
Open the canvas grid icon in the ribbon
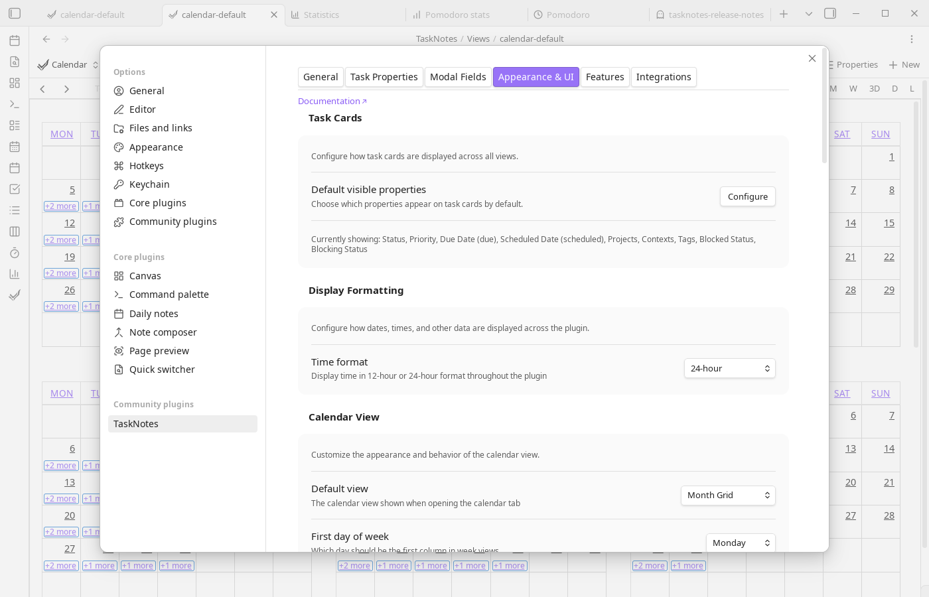pos(14,83)
